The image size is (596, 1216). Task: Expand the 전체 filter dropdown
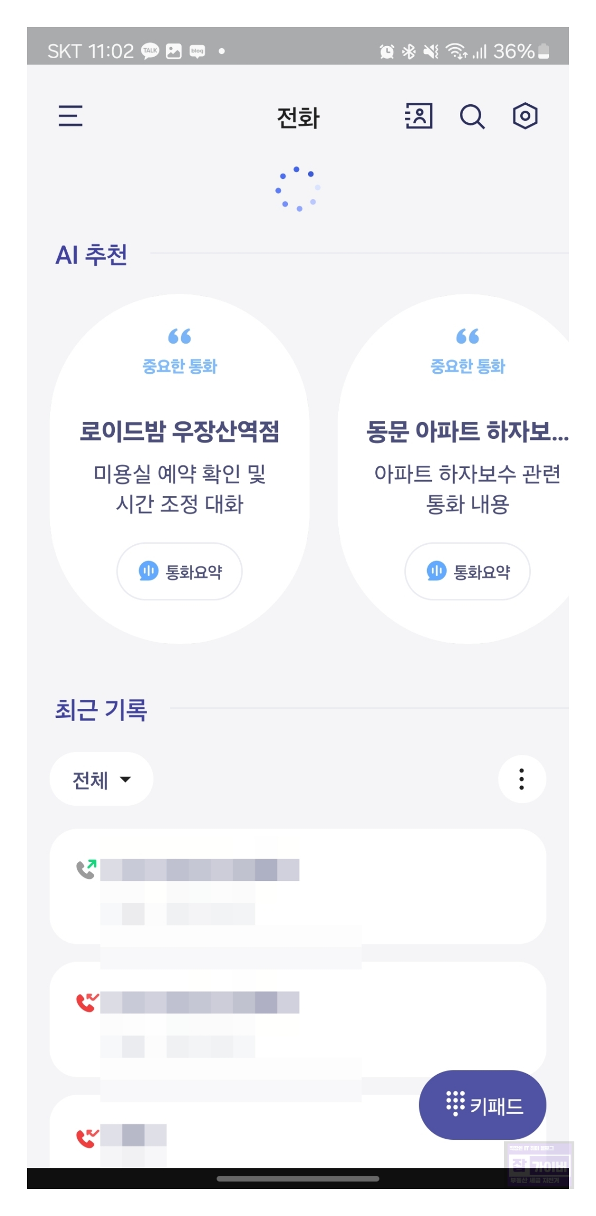(102, 779)
